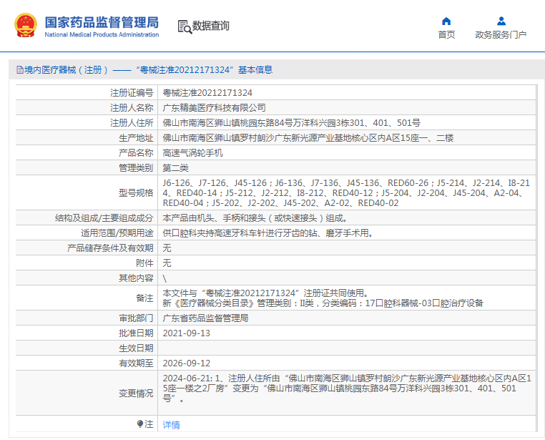
Task: Select structure text 本产品由机头、手柄和接头
Action: pos(255,218)
